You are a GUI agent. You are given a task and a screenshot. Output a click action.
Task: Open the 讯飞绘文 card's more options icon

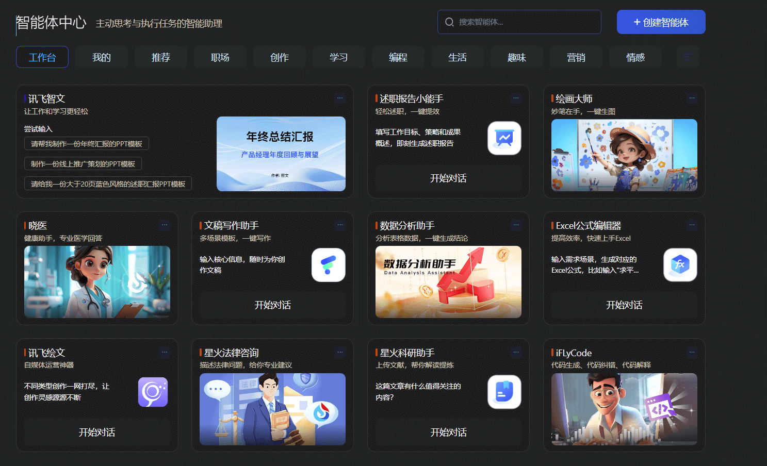165,352
